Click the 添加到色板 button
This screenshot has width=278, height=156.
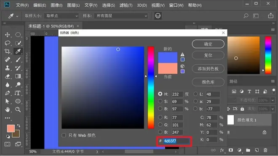coord(208,69)
